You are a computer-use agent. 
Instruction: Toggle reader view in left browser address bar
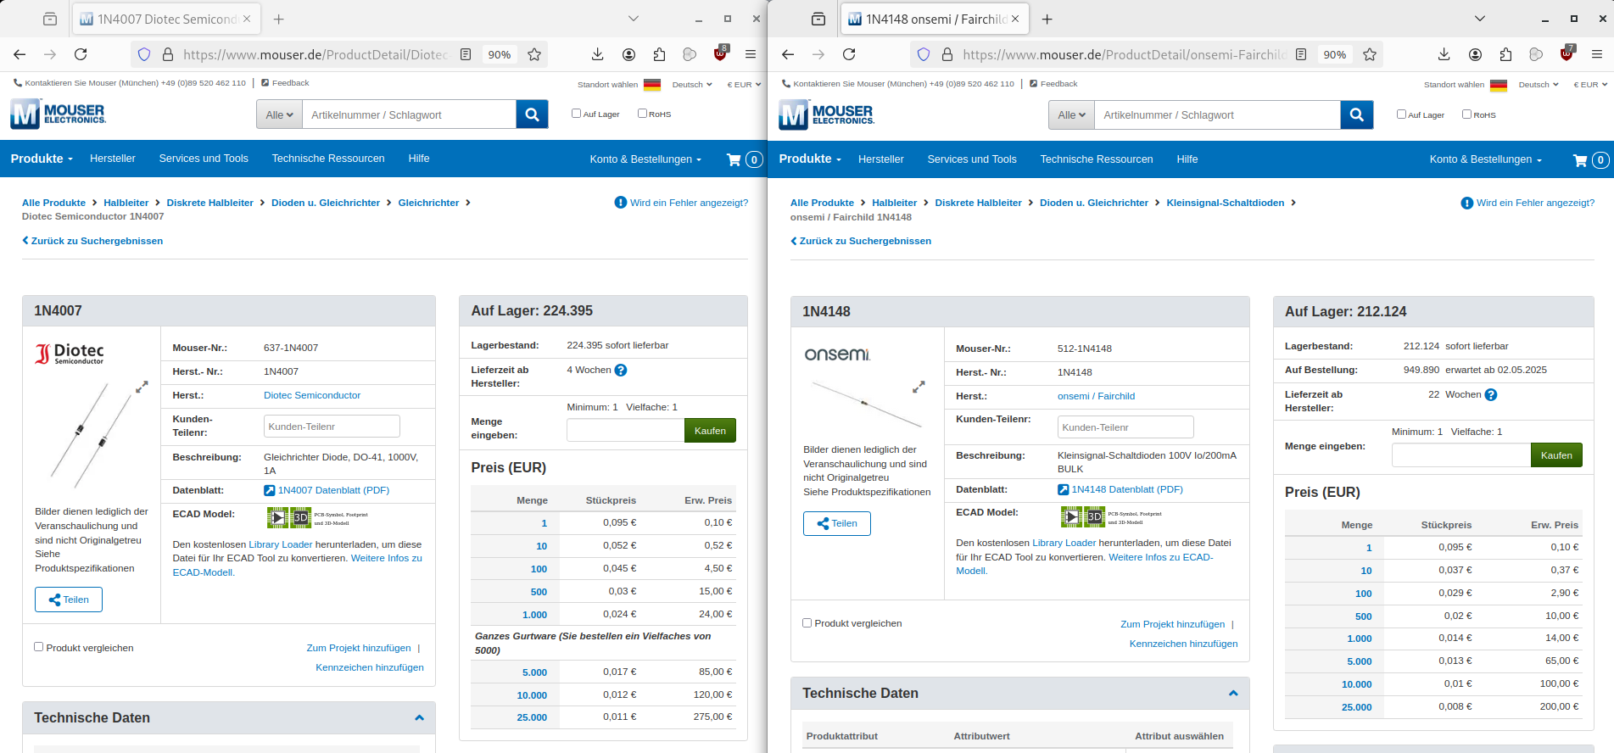coord(466,54)
